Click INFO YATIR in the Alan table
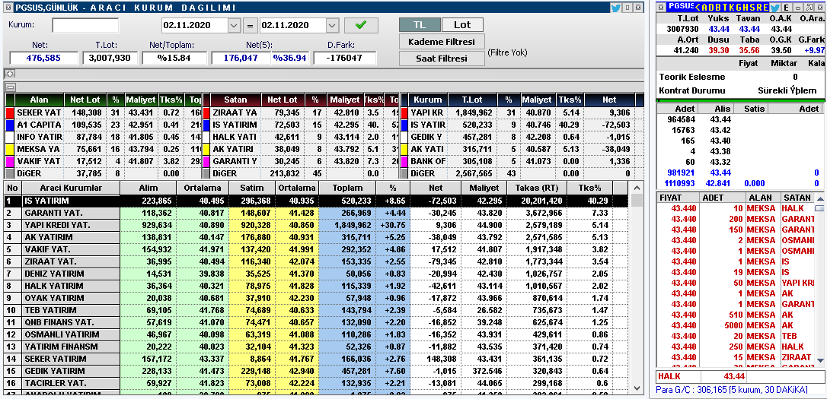827x399 pixels. pyautogui.click(x=39, y=137)
